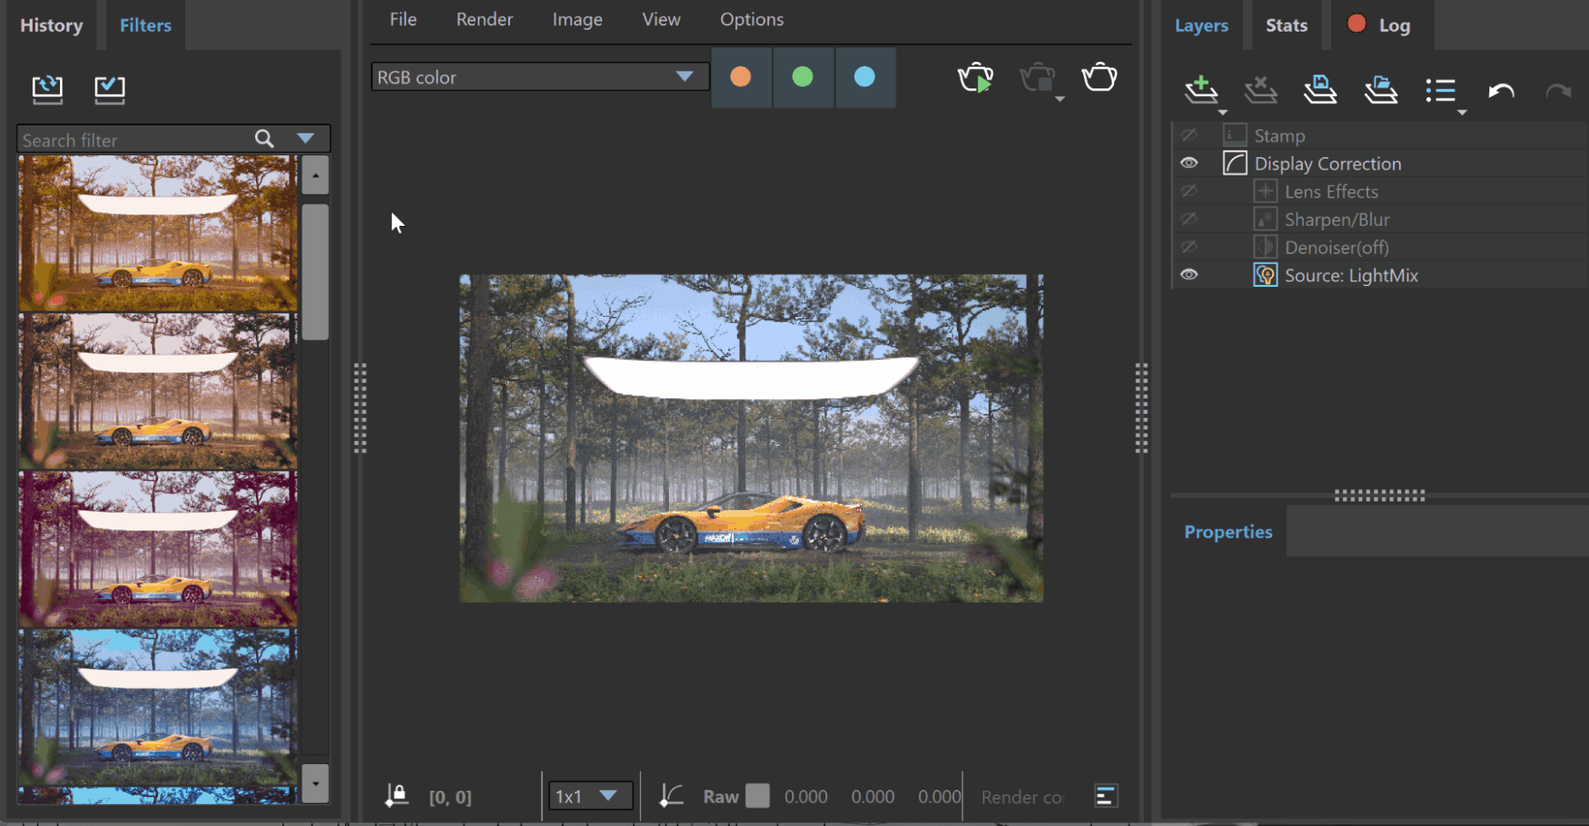
Task: Click the save layer preset icon
Action: coord(1321,89)
